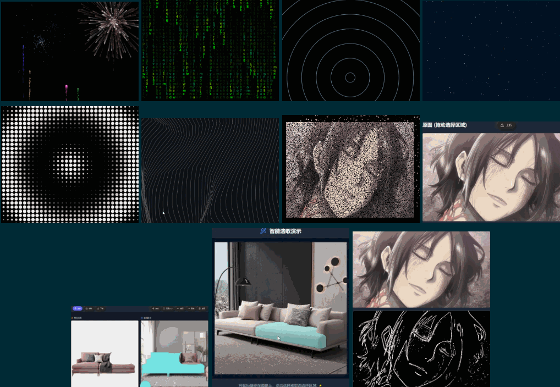Click the 智能选取演示 title

point(285,231)
